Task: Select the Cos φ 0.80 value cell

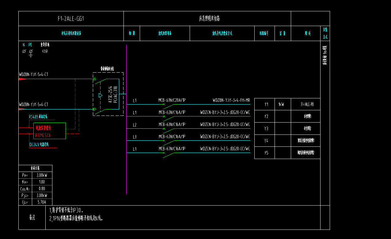Action: [43, 189]
